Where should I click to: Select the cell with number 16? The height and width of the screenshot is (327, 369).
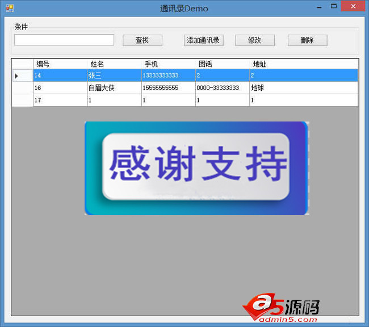(x=60, y=88)
